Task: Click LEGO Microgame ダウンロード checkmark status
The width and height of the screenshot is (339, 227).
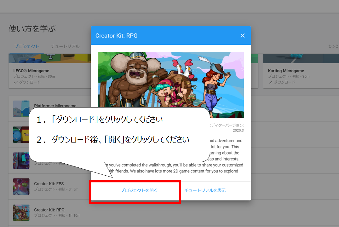Action: (x=27, y=82)
